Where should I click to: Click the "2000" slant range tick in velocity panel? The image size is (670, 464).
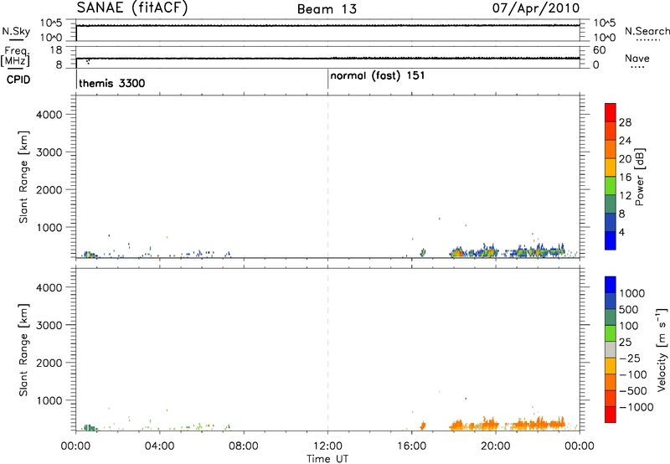49,363
